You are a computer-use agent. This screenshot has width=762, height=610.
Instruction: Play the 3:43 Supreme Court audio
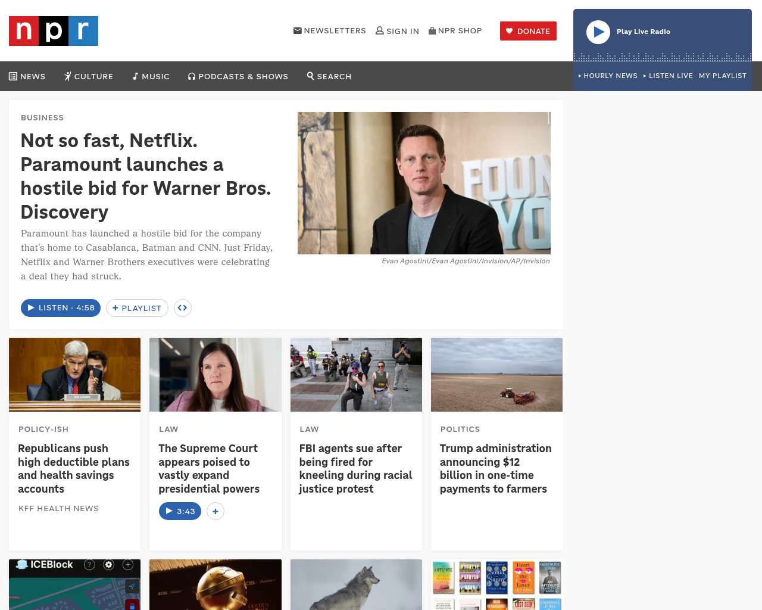point(180,511)
